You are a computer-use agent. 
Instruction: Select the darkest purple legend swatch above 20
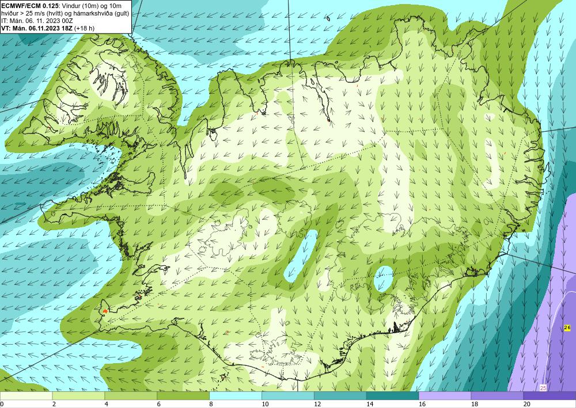pos(550,395)
